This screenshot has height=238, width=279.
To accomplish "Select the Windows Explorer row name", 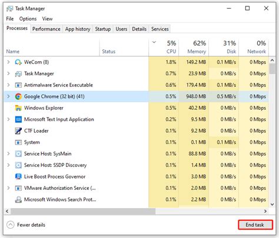I will (x=44, y=108).
